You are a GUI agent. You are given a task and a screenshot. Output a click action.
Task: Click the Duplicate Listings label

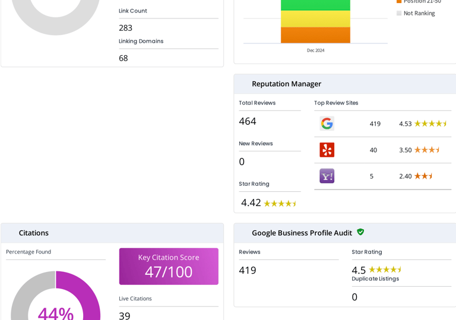pos(375,278)
